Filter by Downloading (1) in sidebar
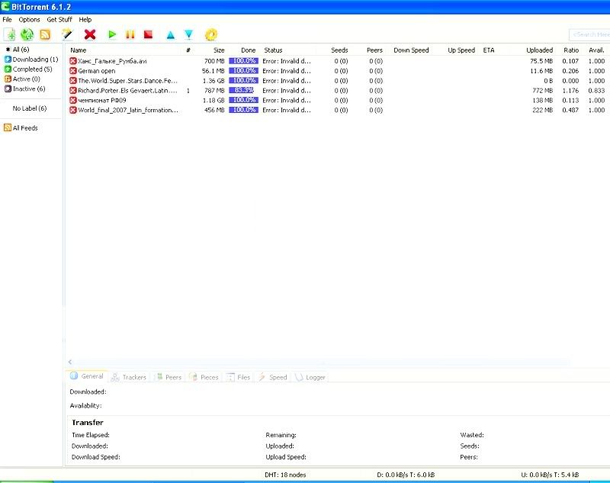610x483 pixels. pyautogui.click(x=34, y=60)
